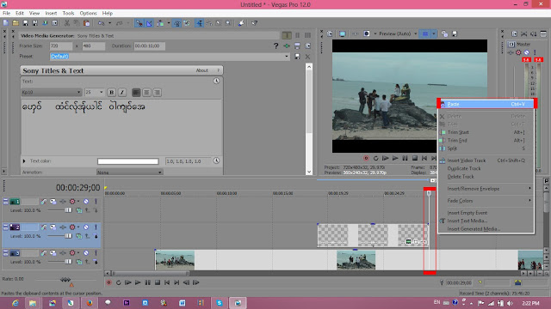Choose Paste in the context menu
The height and width of the screenshot is (309, 551).
coord(486,104)
